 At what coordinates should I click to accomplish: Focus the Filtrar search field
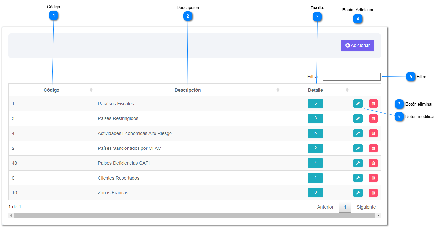tap(351, 77)
